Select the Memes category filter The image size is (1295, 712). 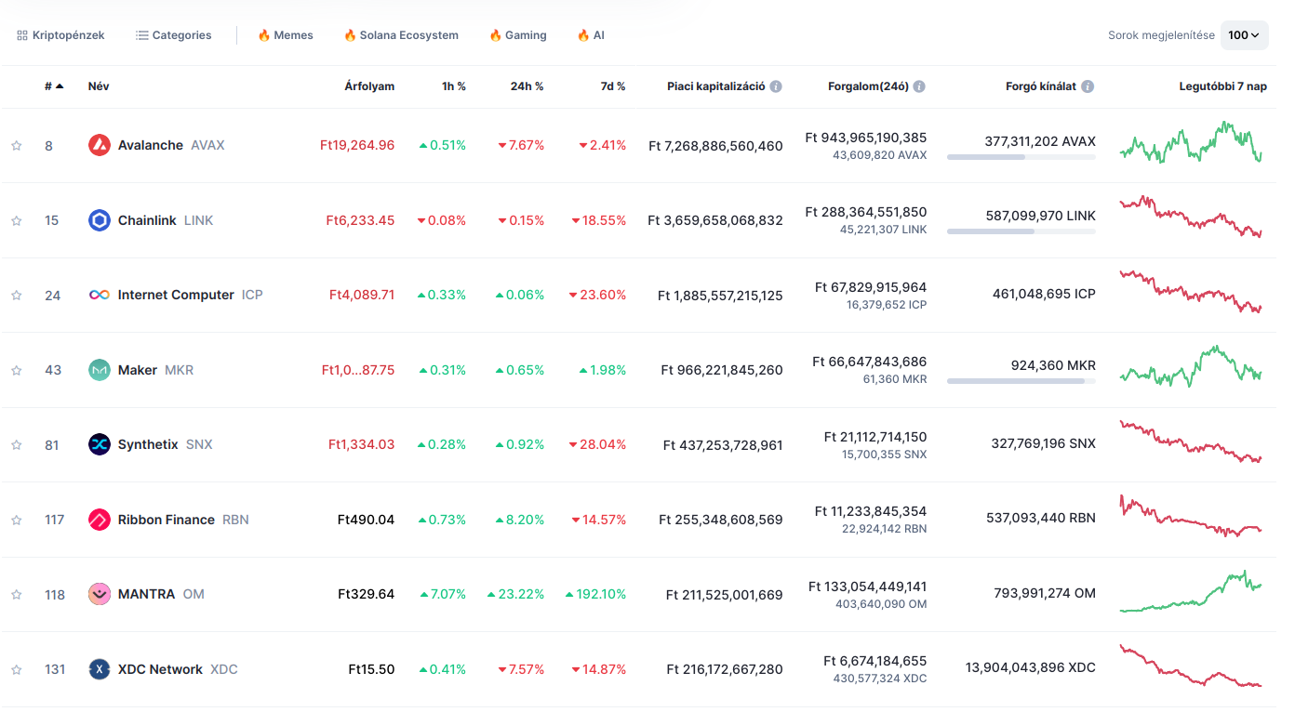coord(286,35)
